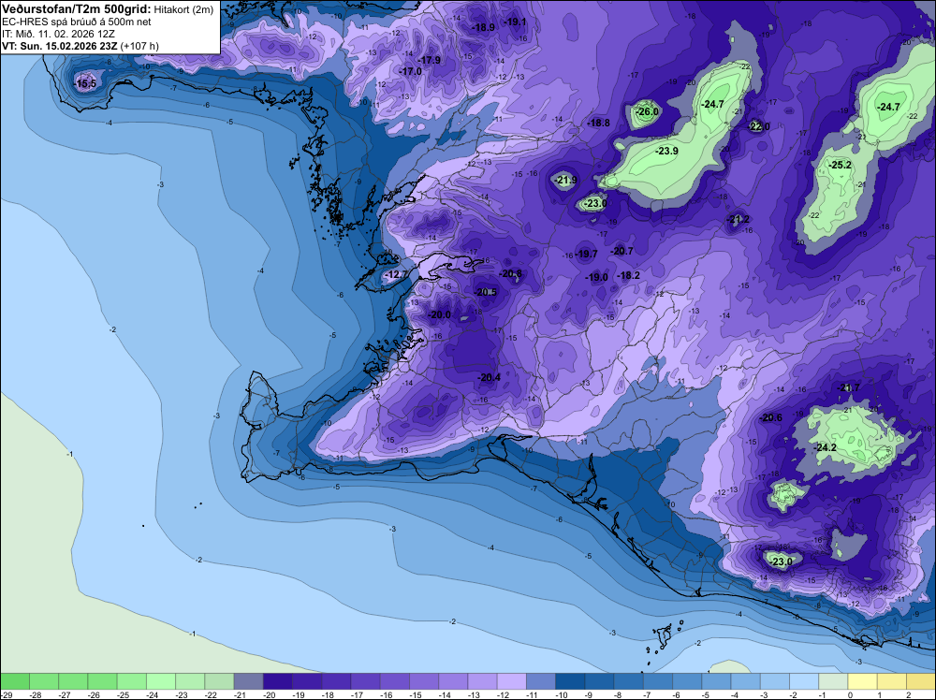
Task: Click the "Hitakort (2m)" label in header
Action: tap(183, 9)
